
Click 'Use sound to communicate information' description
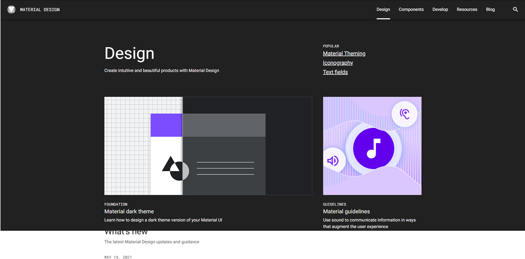[369, 223]
